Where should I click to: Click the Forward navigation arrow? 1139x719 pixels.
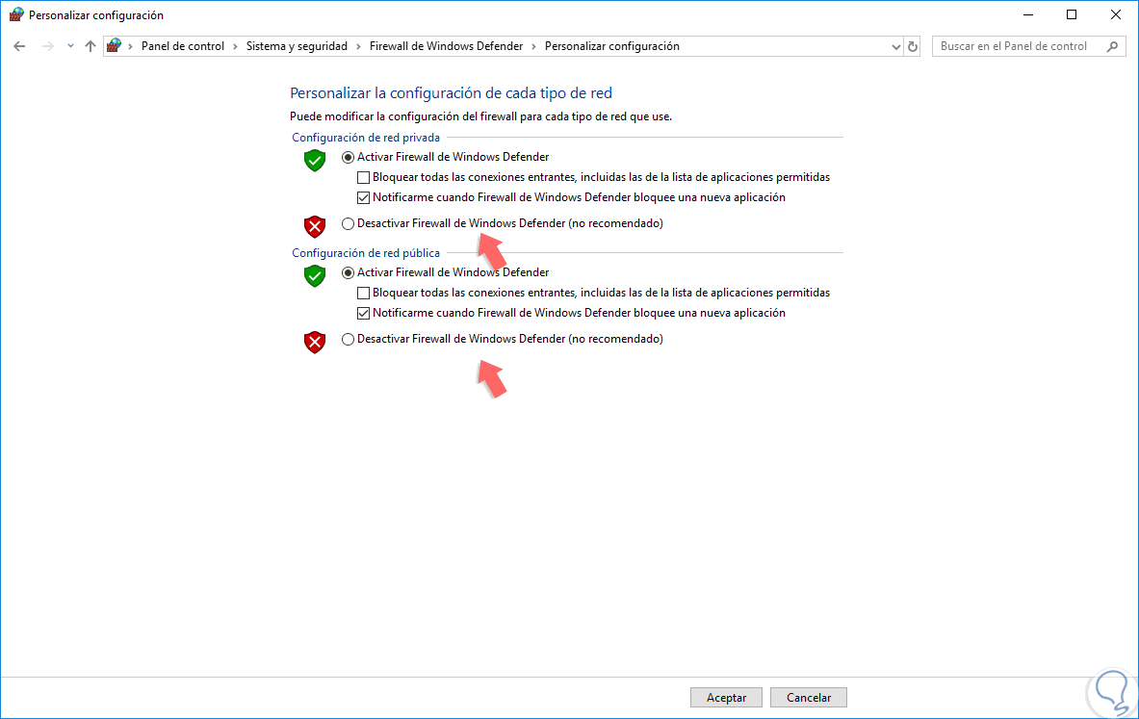(47, 46)
